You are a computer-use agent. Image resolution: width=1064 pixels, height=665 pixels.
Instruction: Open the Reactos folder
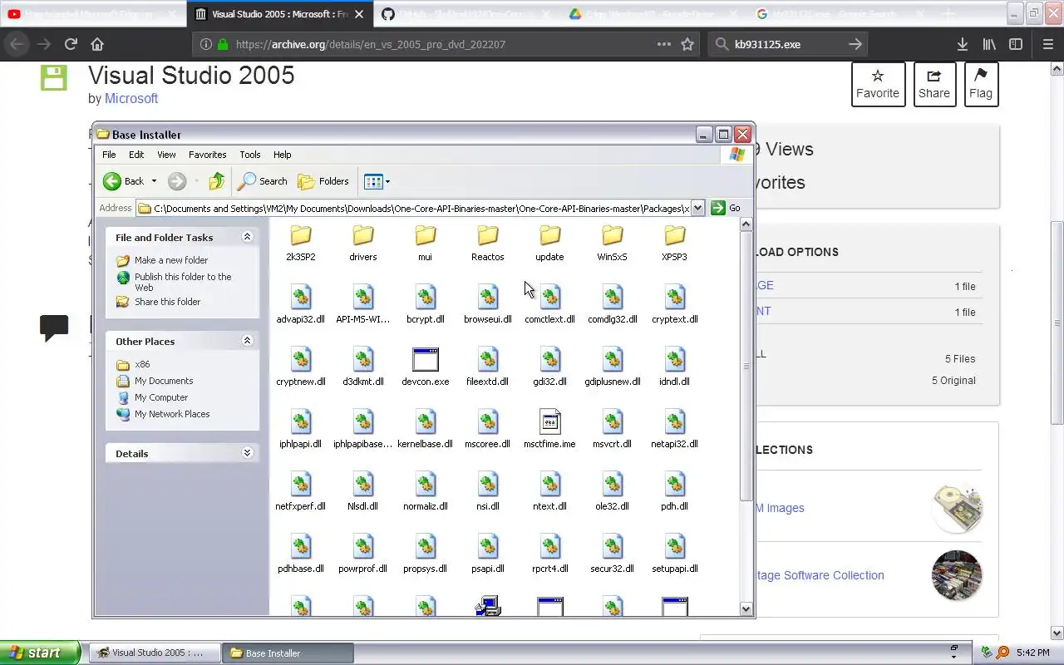coord(487,236)
